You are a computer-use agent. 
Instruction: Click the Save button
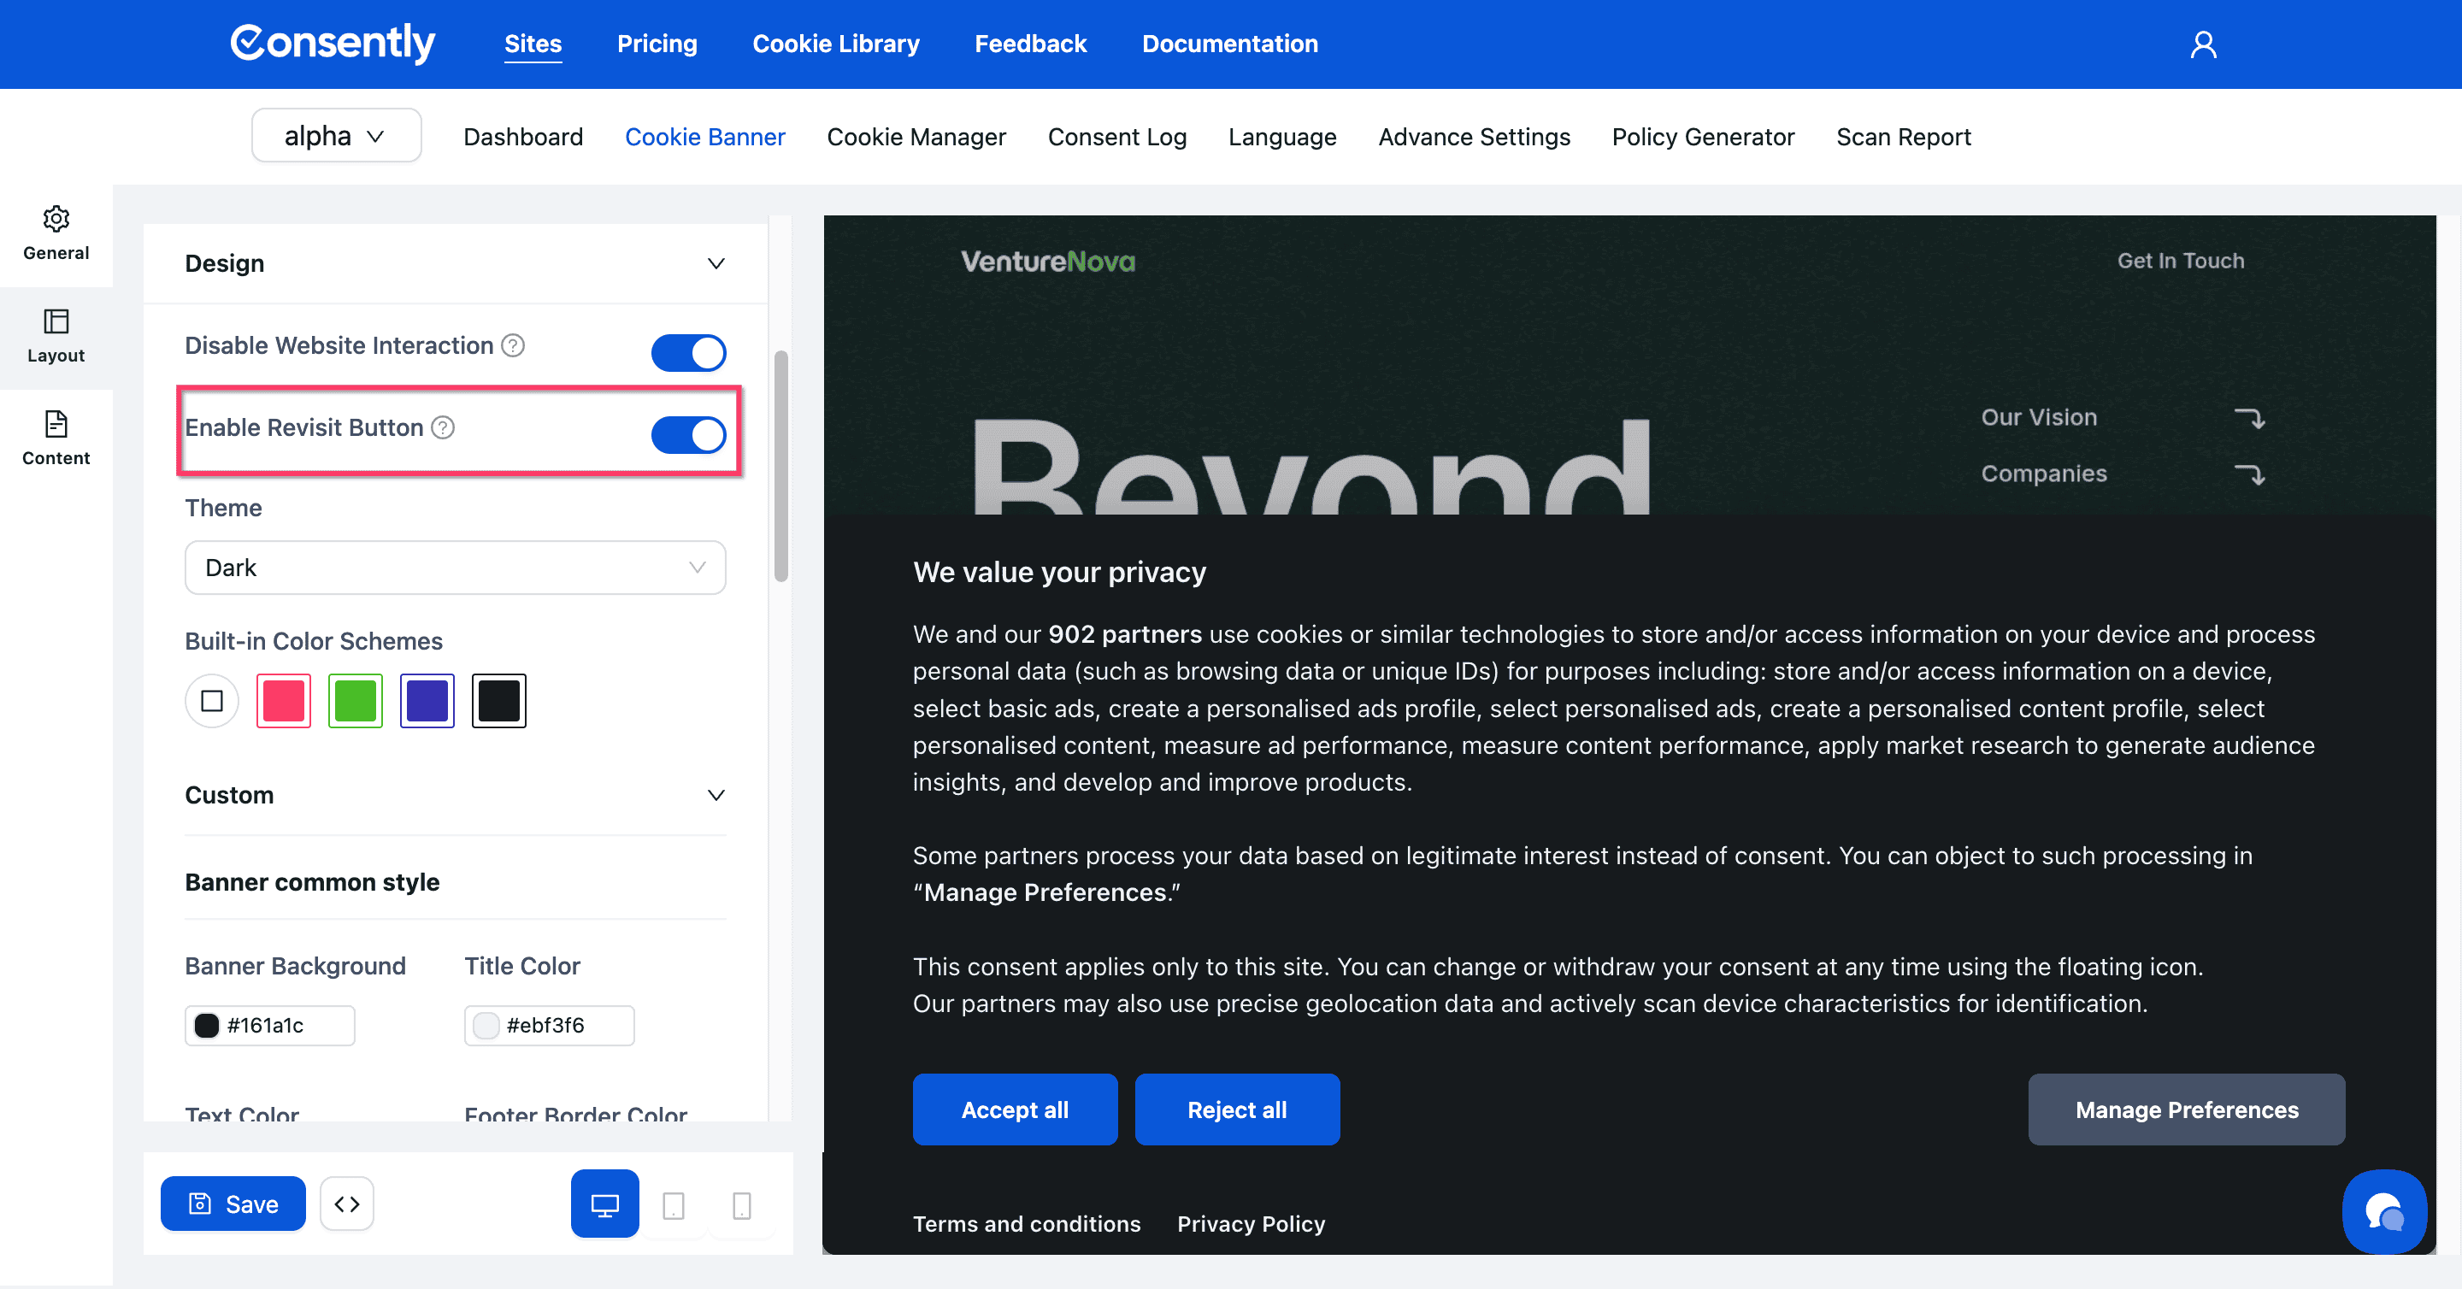coord(233,1204)
